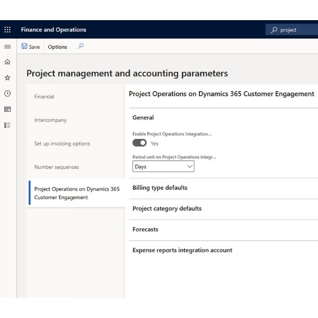Select the Financial tab
This screenshot has width=318, height=318.
click(x=44, y=96)
